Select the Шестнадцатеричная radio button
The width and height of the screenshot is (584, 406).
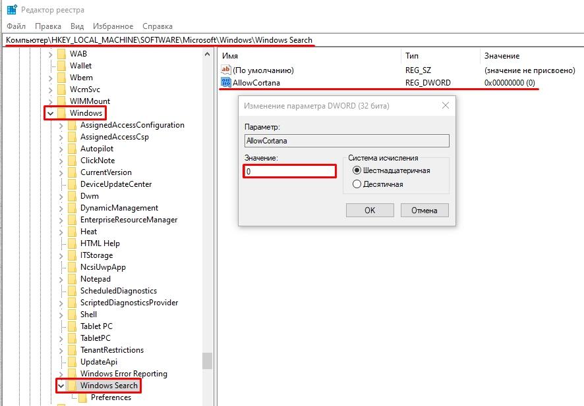click(x=357, y=170)
